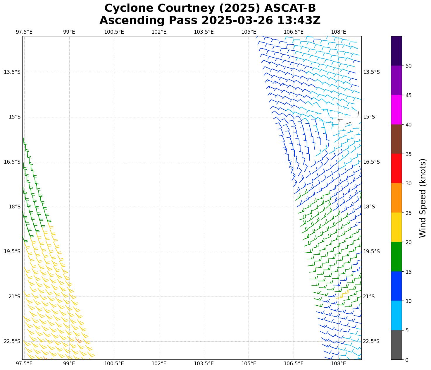The width and height of the screenshot is (431, 370).
Task: Click the 105°E tick label on bottom axis
Action: [x=249, y=364]
